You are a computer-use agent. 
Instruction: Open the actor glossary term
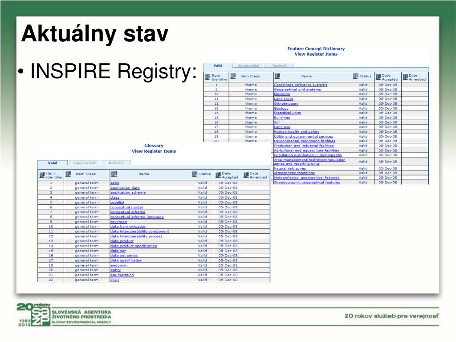click(x=115, y=183)
